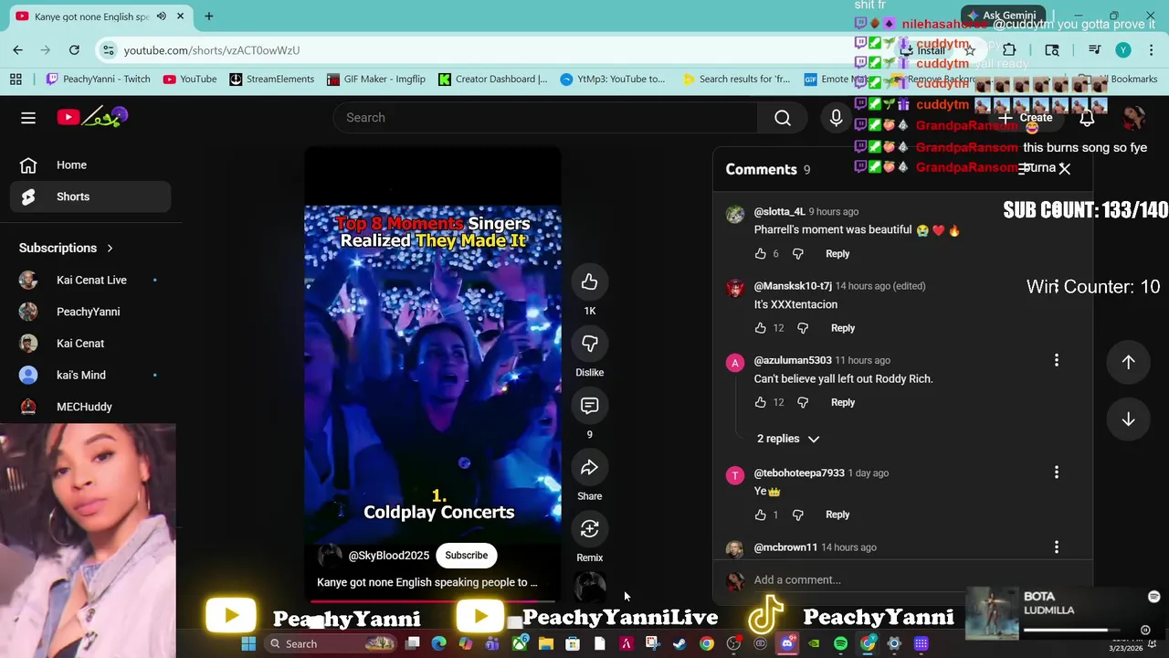Image resolution: width=1169 pixels, height=658 pixels.
Task: Share the Short
Action: pyautogui.click(x=589, y=468)
